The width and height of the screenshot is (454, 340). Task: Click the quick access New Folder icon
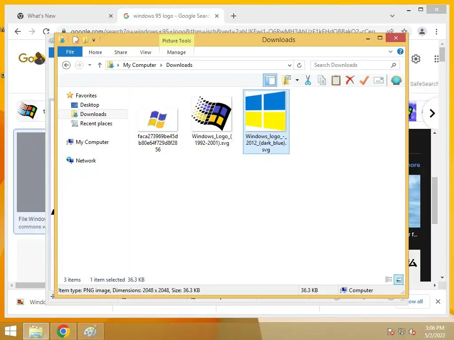point(86,40)
